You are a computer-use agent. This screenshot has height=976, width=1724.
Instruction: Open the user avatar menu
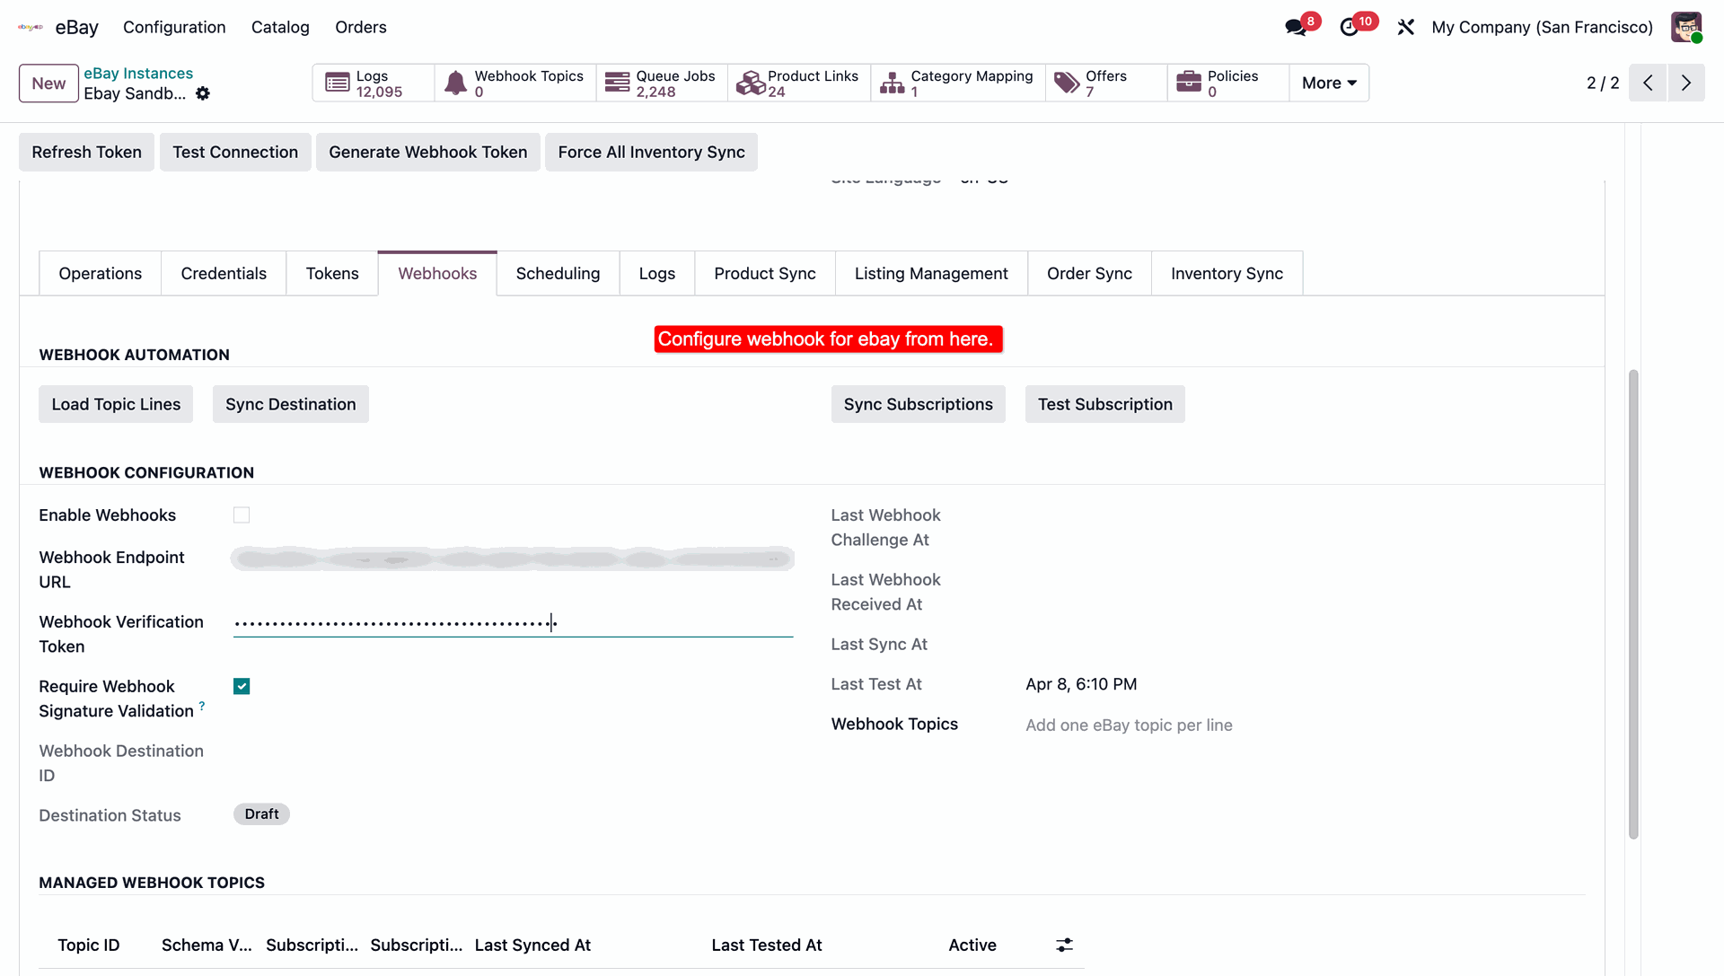point(1686,27)
